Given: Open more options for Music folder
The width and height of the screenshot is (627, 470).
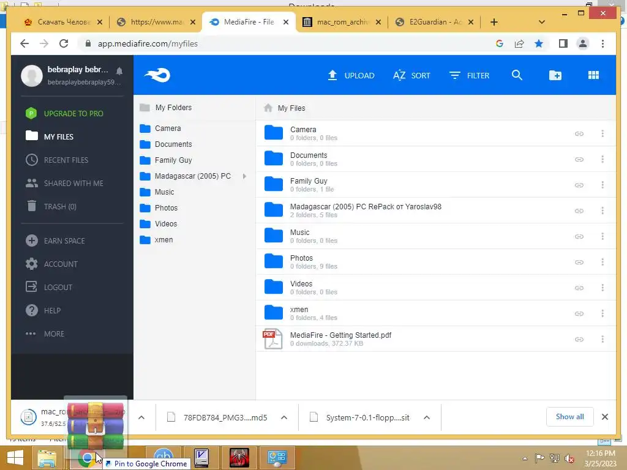Looking at the screenshot, I should pos(603,236).
